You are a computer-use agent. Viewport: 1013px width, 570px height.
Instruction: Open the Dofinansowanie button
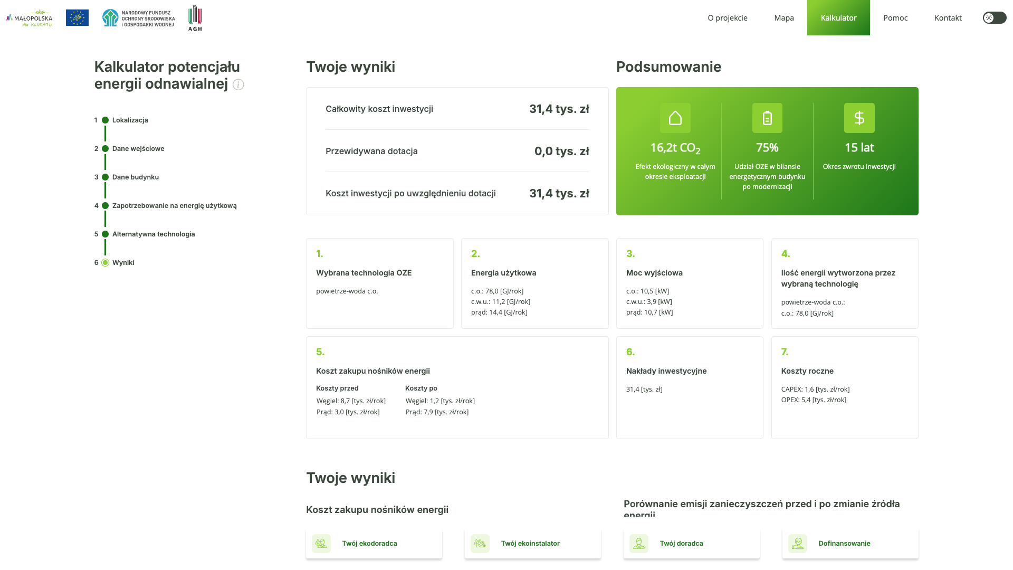click(x=850, y=544)
